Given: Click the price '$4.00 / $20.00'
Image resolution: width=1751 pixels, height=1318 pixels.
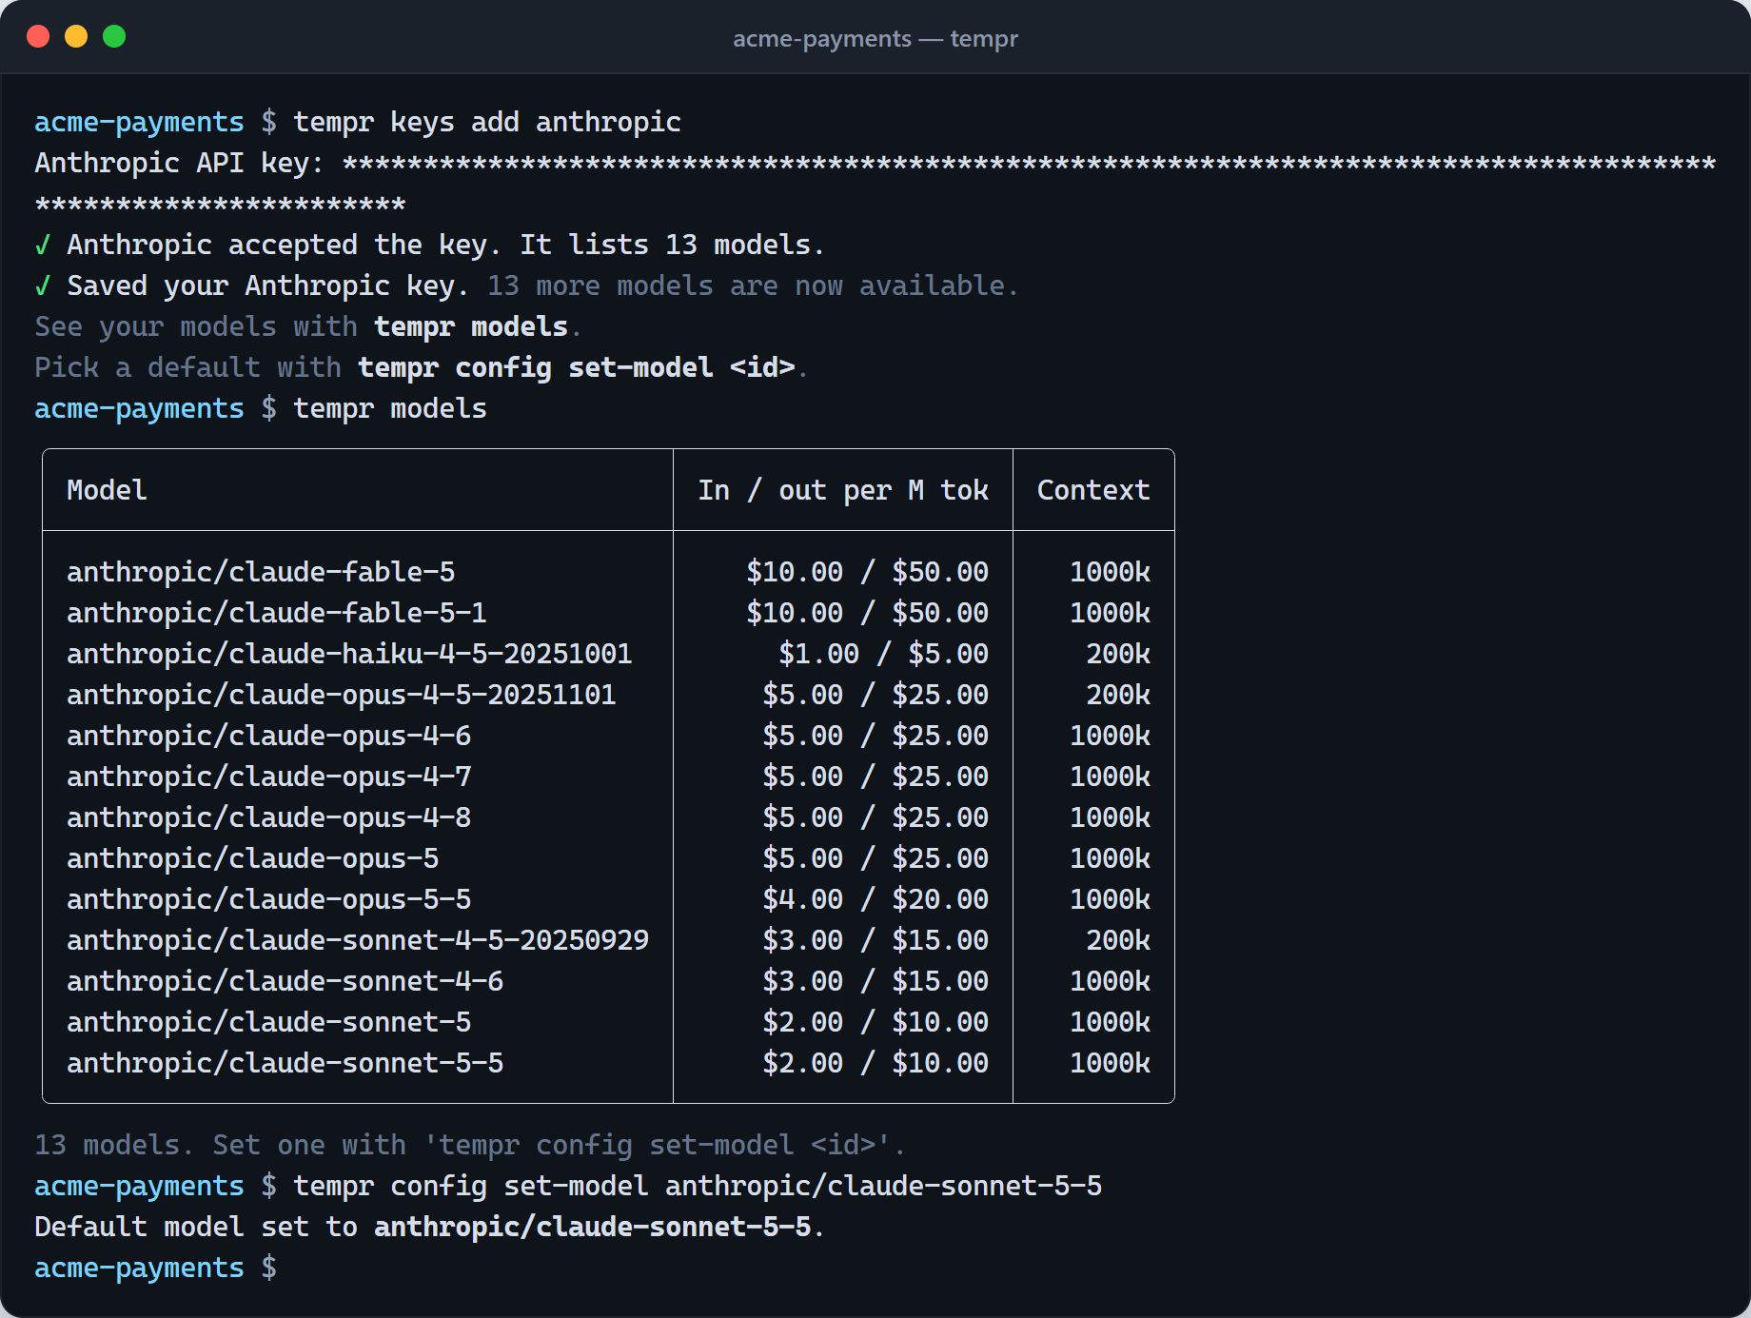Looking at the screenshot, I should [x=875, y=899].
